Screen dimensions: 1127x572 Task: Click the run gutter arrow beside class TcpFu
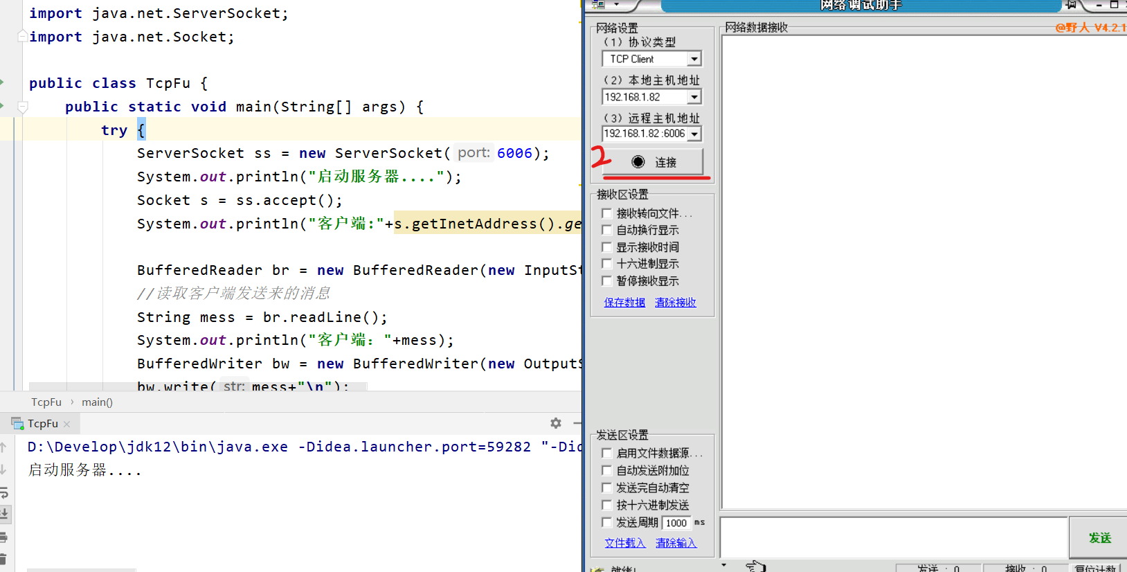(2, 83)
